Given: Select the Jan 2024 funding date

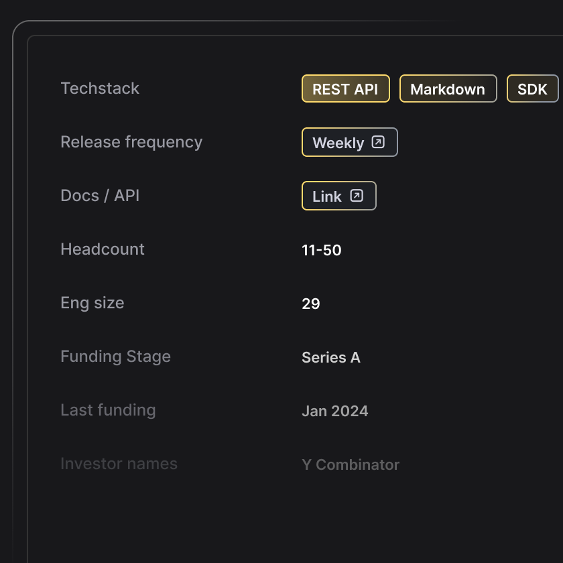Looking at the screenshot, I should [x=335, y=411].
